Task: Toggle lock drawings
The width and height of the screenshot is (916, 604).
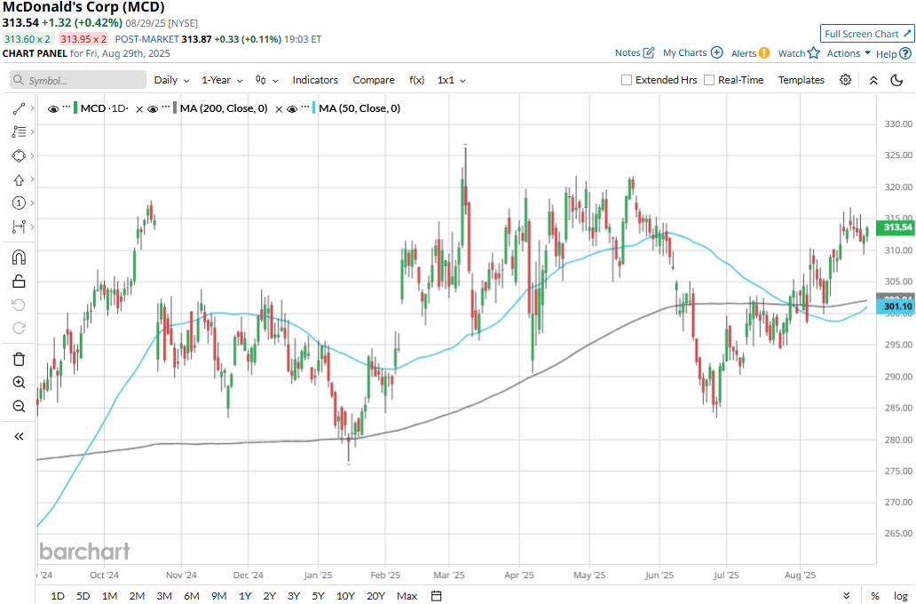Action: 19,282
